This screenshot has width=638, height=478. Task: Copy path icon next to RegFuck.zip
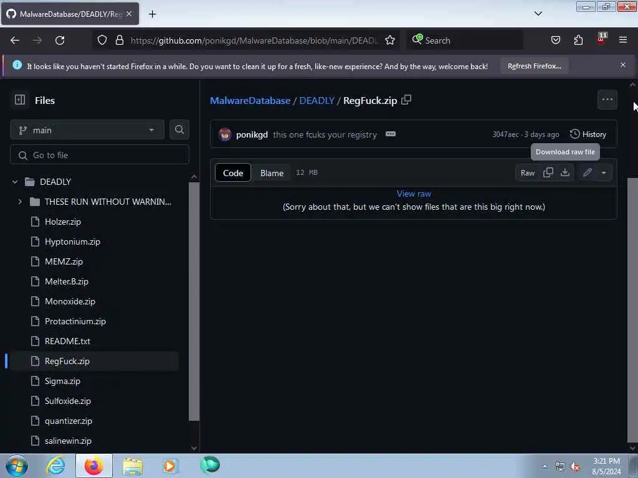tap(406, 100)
